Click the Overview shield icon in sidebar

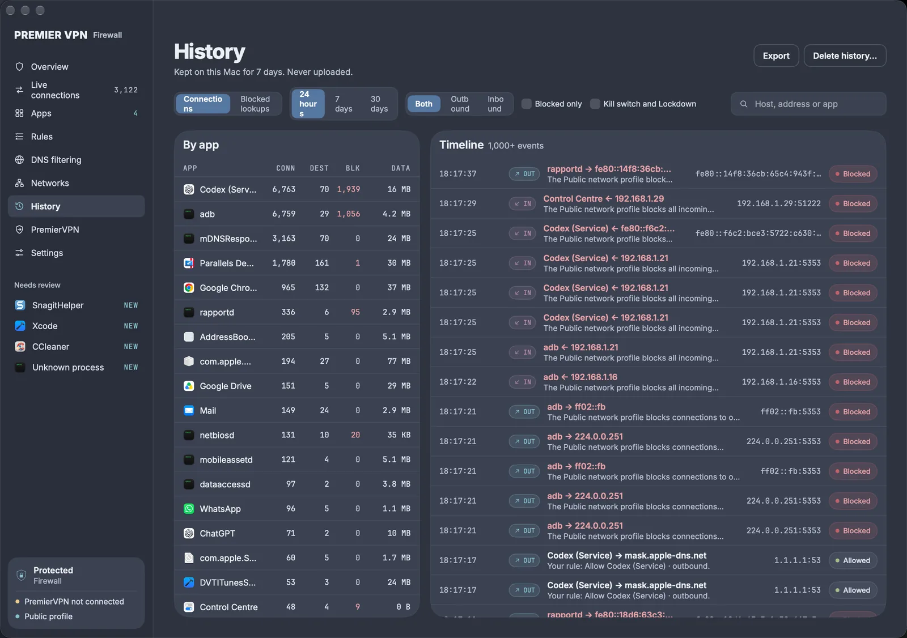pyautogui.click(x=19, y=67)
